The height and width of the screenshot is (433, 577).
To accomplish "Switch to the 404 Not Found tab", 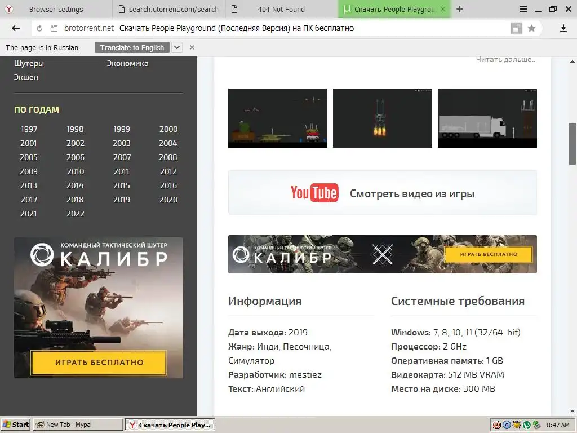I will [281, 9].
